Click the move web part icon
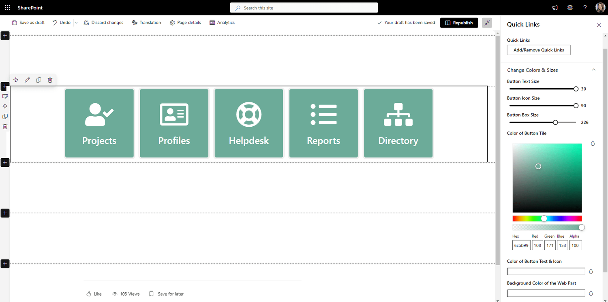 pos(16,80)
